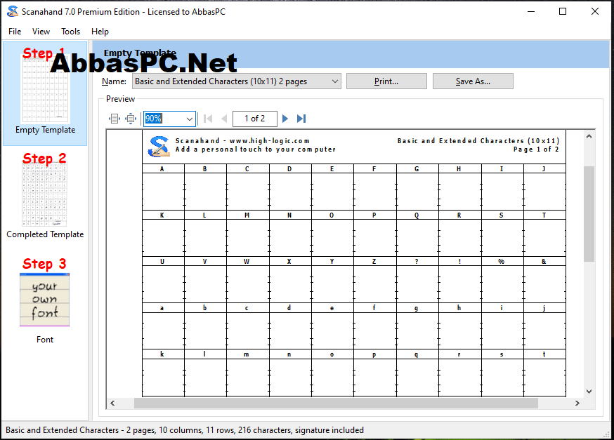Go to first page of preview
Screen dimensions: 614x440
pyautogui.click(x=208, y=119)
